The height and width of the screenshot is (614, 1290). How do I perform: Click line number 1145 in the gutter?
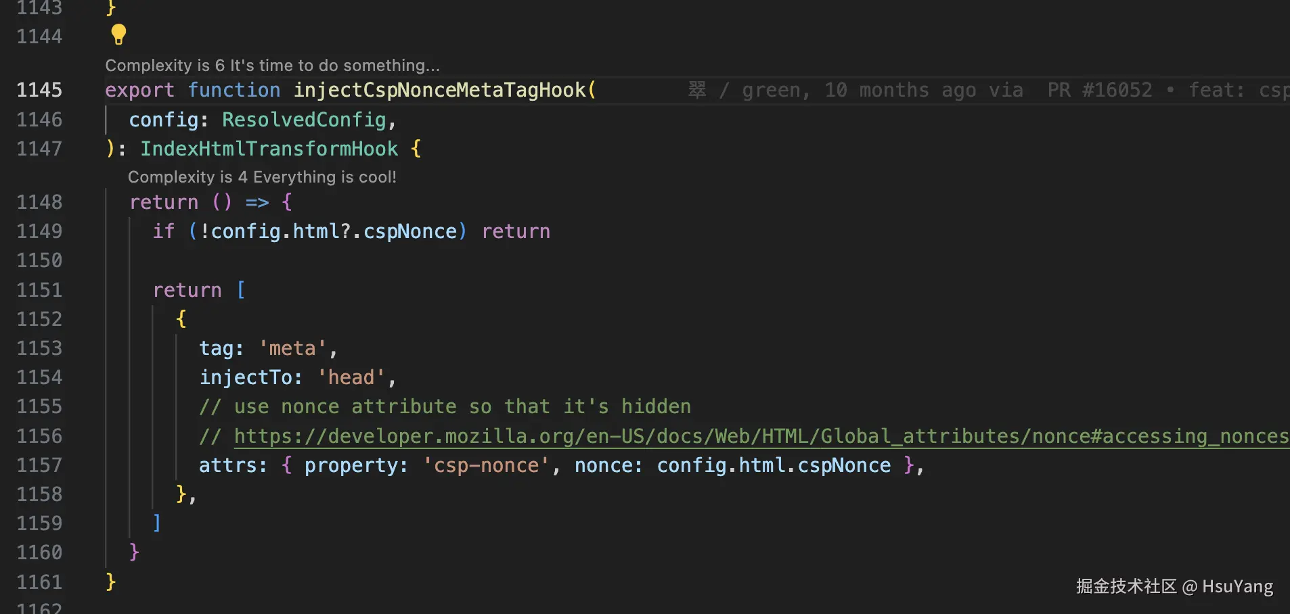pos(39,90)
